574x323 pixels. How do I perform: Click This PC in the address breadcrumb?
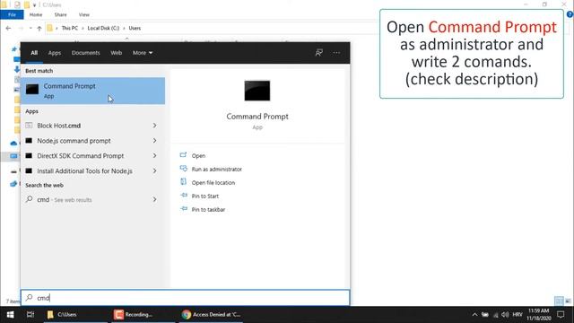click(70, 28)
